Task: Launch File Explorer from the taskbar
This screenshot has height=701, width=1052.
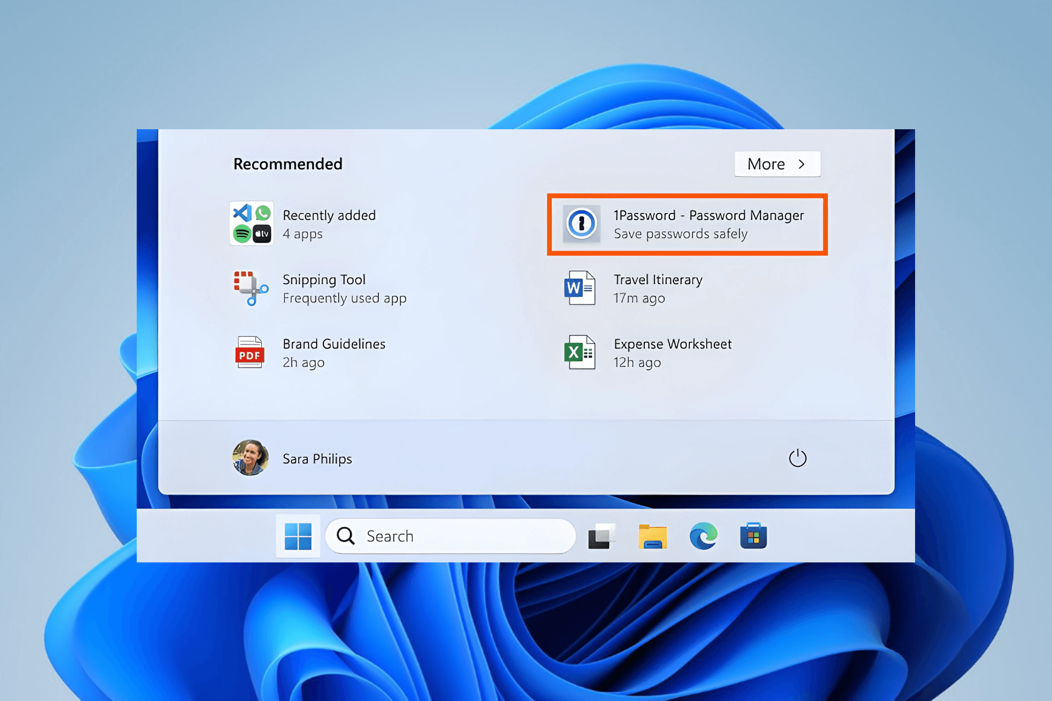Action: coord(653,536)
